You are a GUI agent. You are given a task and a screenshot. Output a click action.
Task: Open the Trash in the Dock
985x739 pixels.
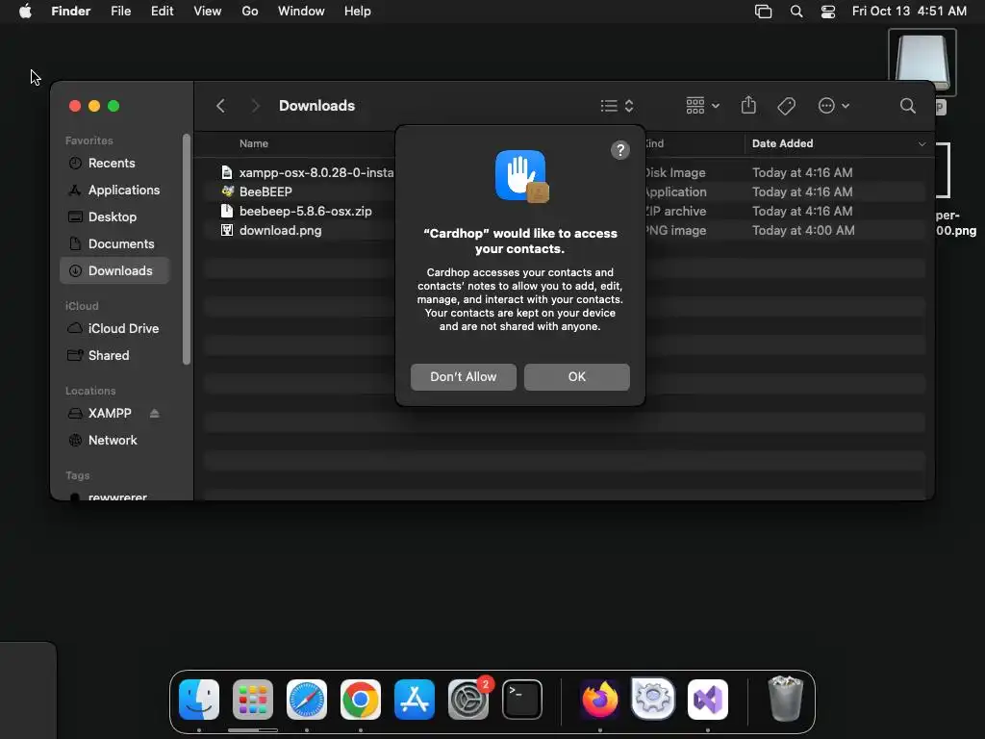point(785,699)
